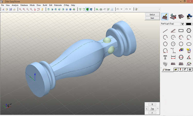Switch to the Draw tab

[x=168, y=70]
